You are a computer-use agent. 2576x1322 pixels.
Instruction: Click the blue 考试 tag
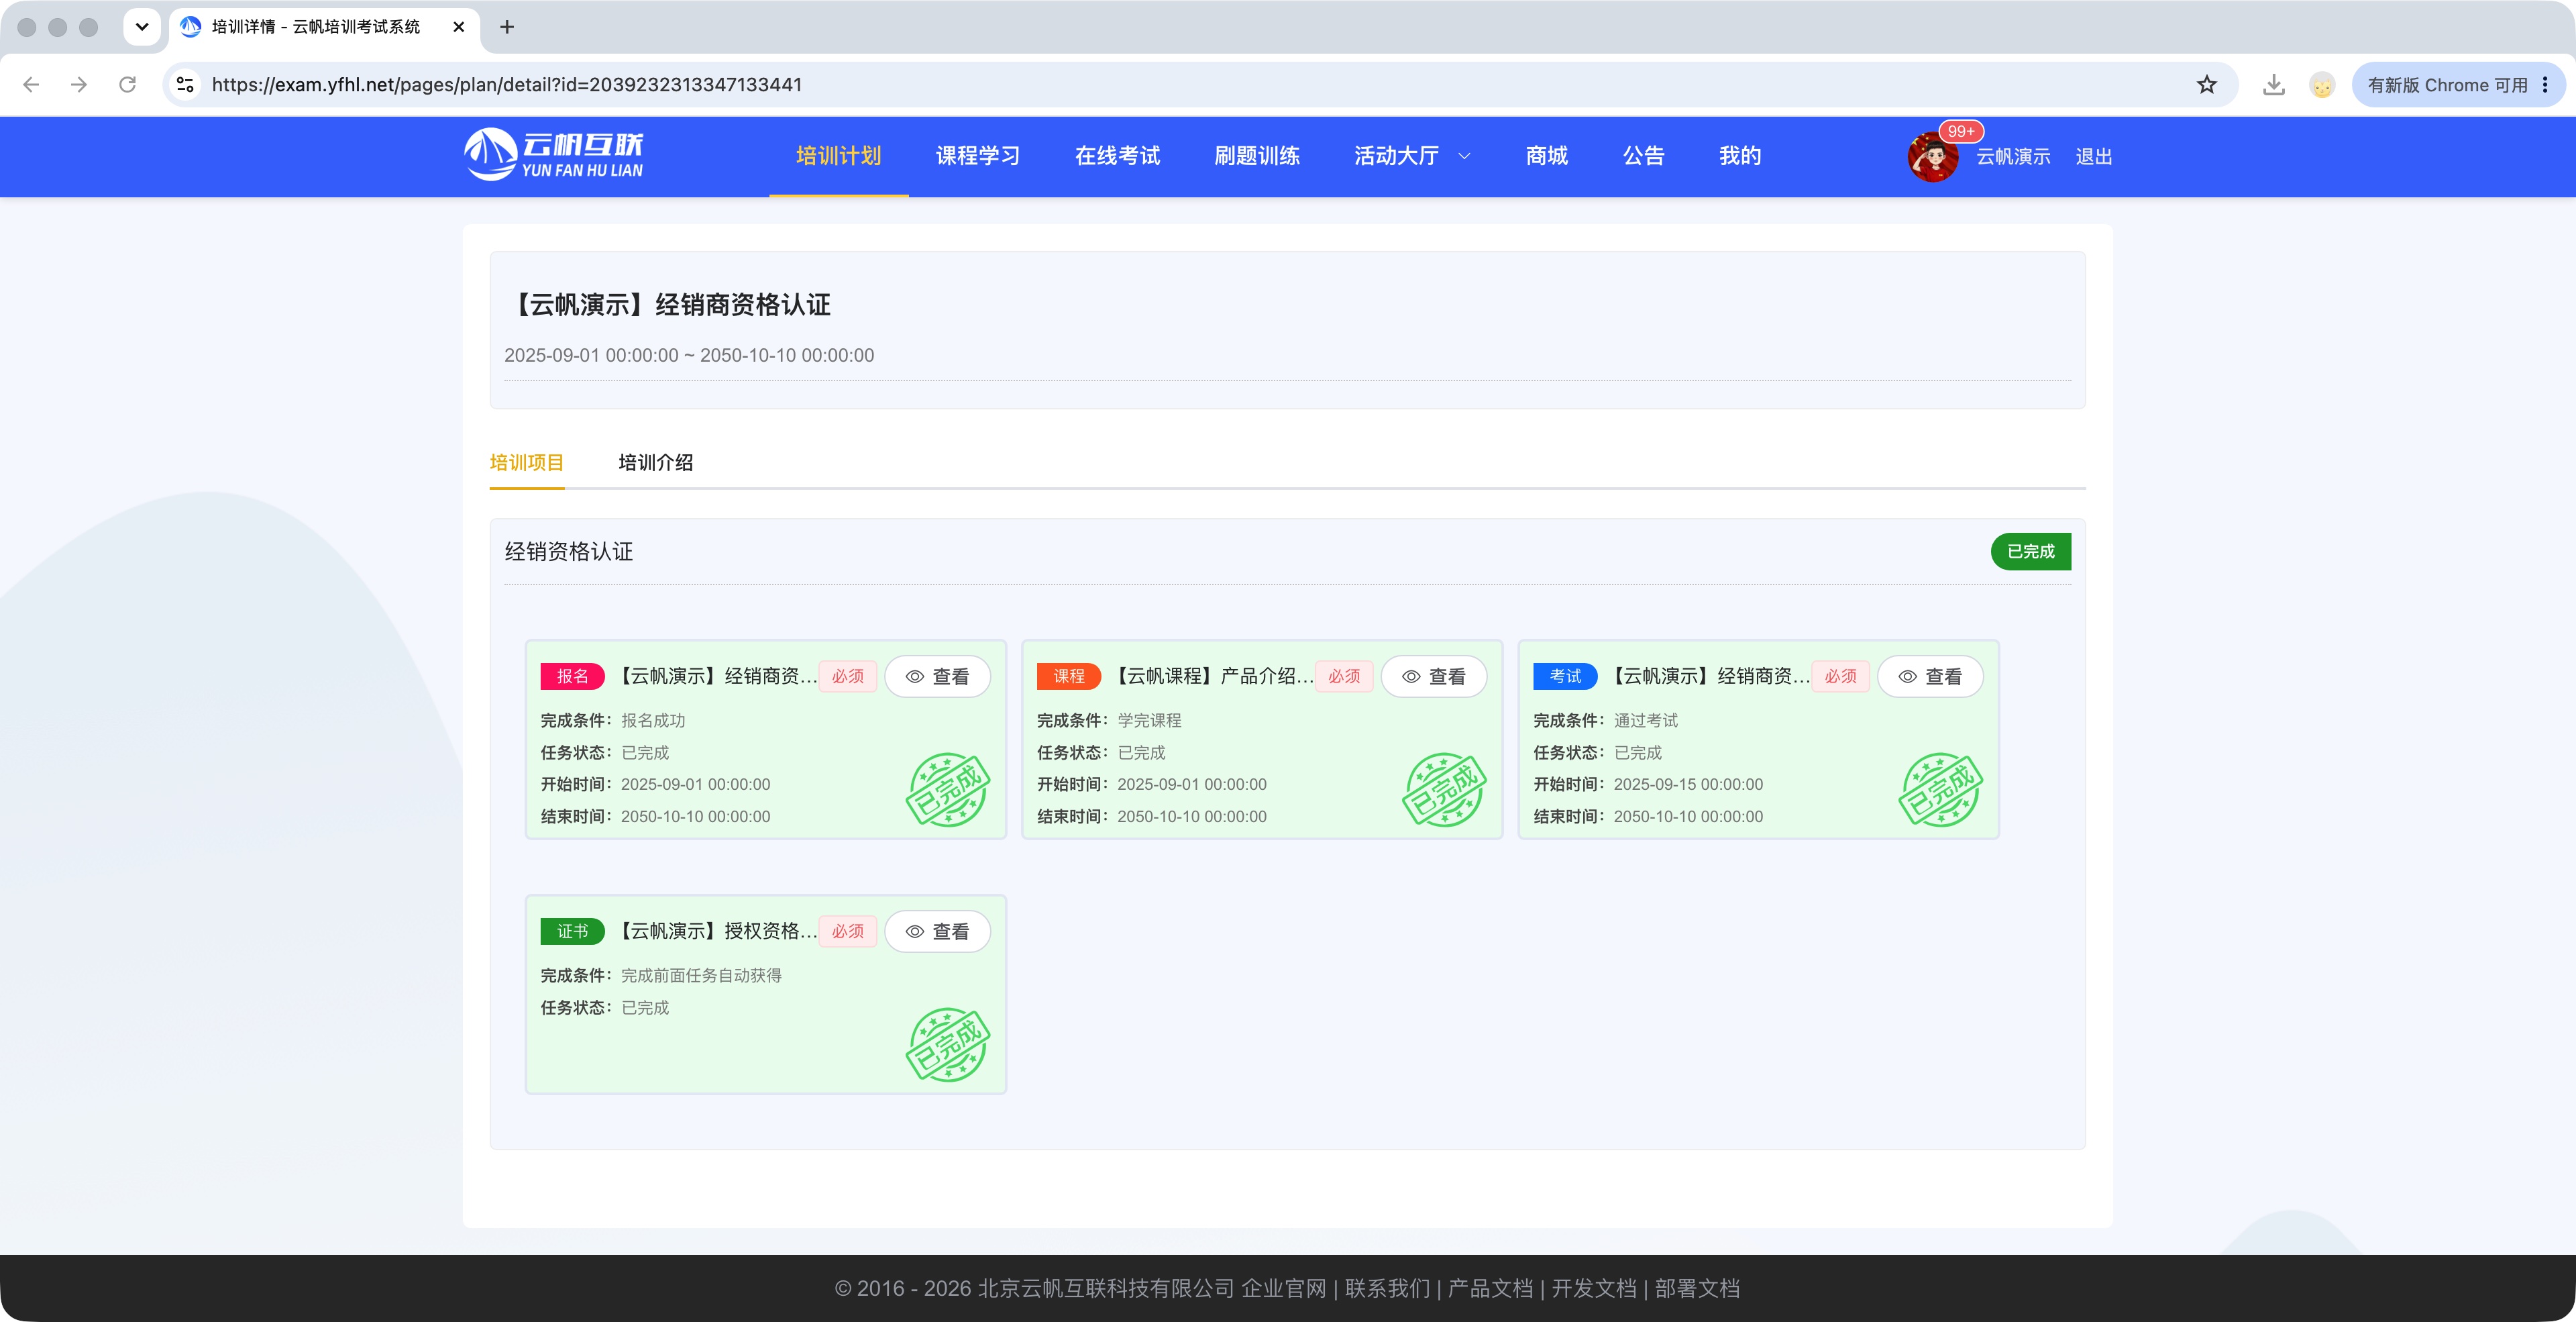tap(1566, 677)
